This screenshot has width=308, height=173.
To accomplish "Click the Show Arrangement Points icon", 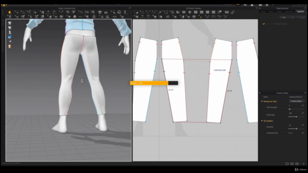I will 106,12.
